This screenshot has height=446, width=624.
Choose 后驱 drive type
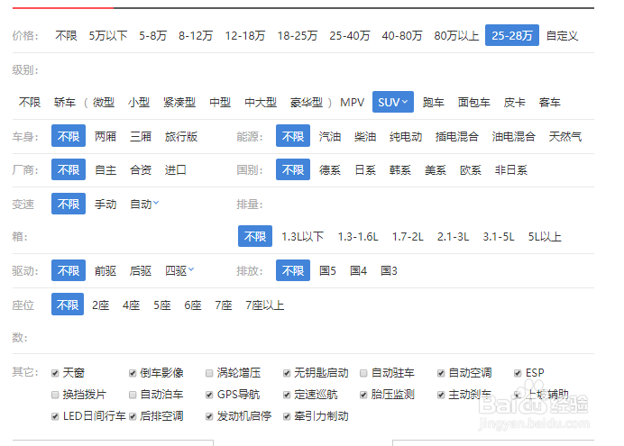[x=141, y=271]
